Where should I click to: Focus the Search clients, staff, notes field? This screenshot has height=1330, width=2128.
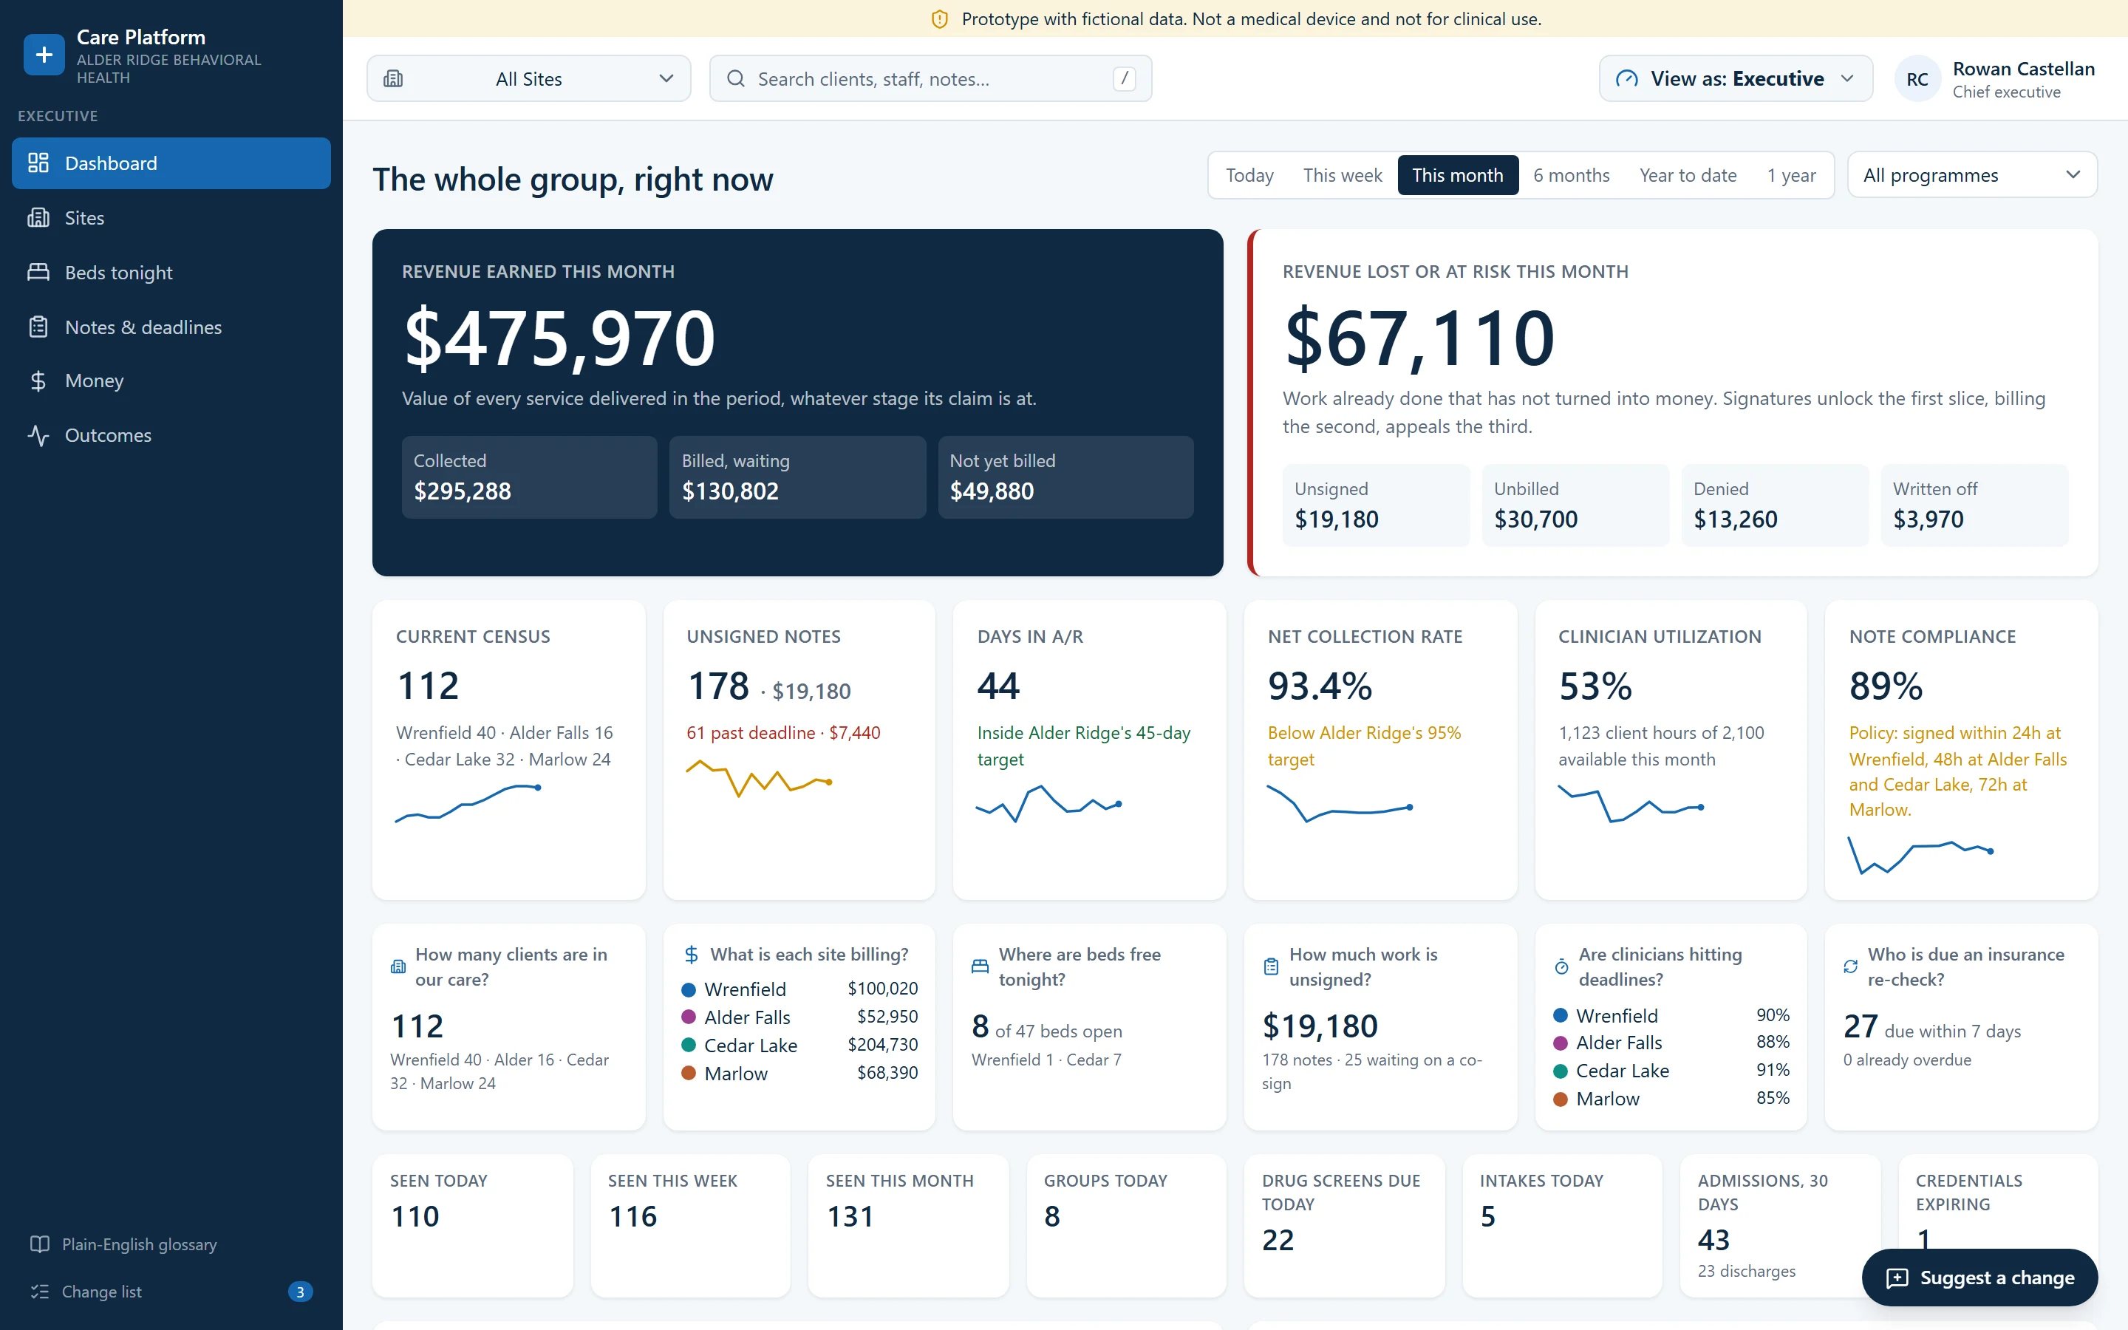[x=930, y=79]
